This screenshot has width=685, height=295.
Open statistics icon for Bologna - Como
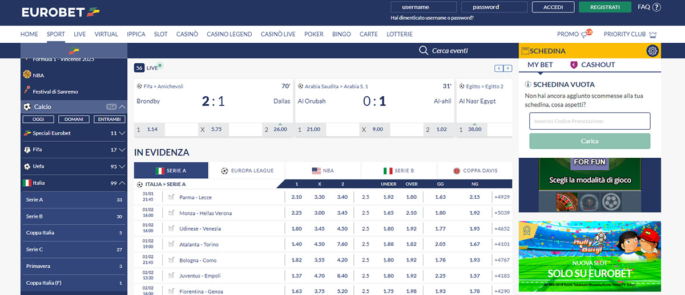click(x=171, y=260)
